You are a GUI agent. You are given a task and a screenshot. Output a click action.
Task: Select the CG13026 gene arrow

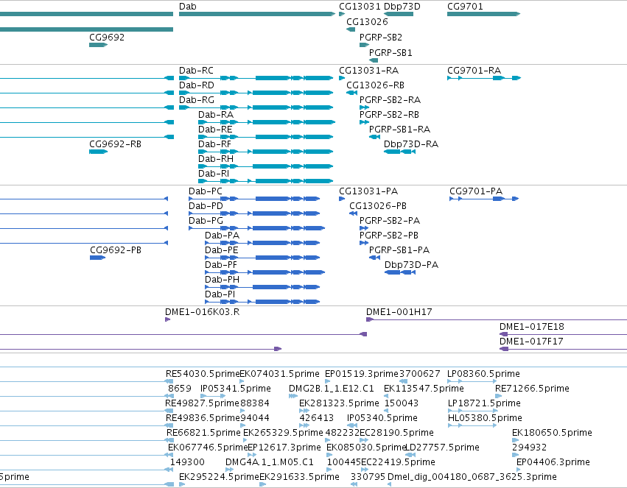point(351,29)
